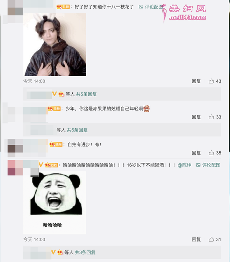Like the comment with 43 likes
Viewport: 230px width, 262px height.
(x=211, y=81)
